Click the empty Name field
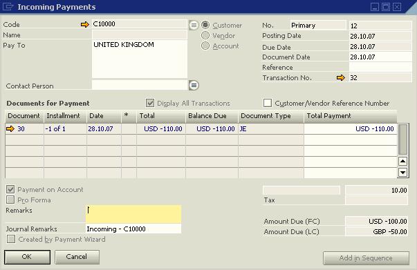This screenshot has width=417, height=270. (x=140, y=35)
